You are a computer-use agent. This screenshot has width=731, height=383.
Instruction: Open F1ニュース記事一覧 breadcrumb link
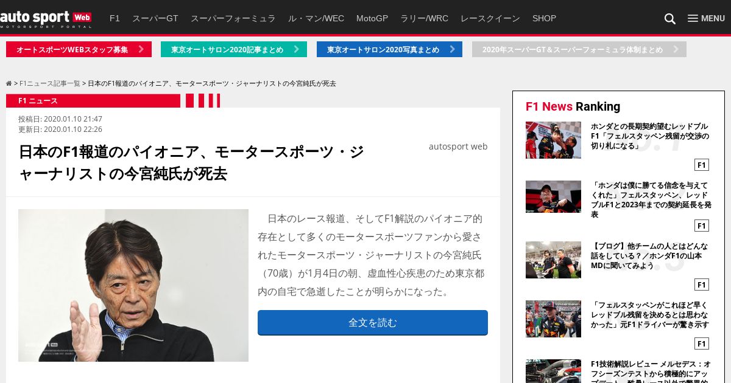point(50,83)
